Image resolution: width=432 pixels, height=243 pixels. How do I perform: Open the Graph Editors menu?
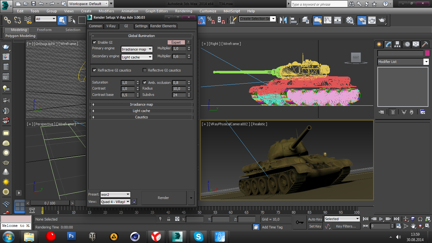pyautogui.click(x=157, y=11)
